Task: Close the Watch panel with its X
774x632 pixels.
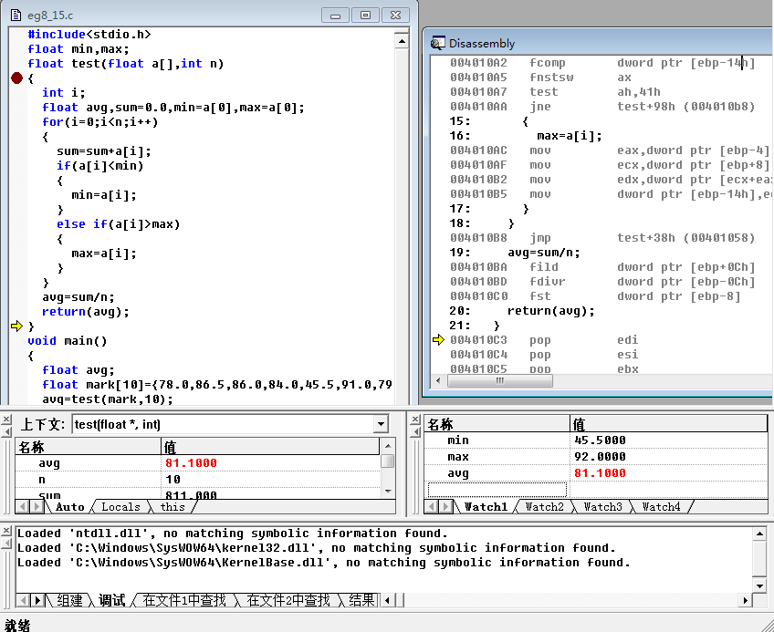Action: (x=415, y=420)
